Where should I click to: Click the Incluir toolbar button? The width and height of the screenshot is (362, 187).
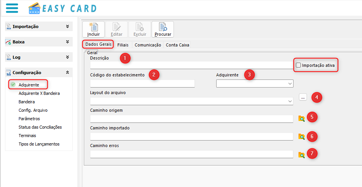pos(93,29)
